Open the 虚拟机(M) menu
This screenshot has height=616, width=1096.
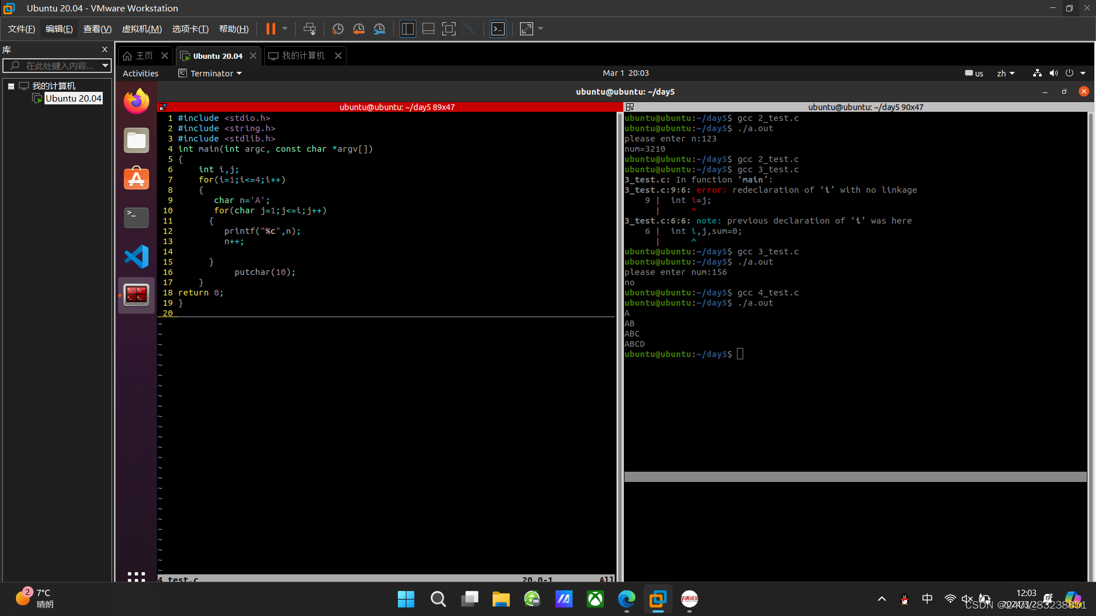[142, 29]
